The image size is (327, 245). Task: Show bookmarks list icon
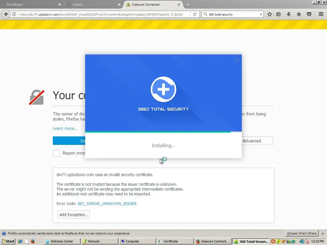click(x=278, y=14)
